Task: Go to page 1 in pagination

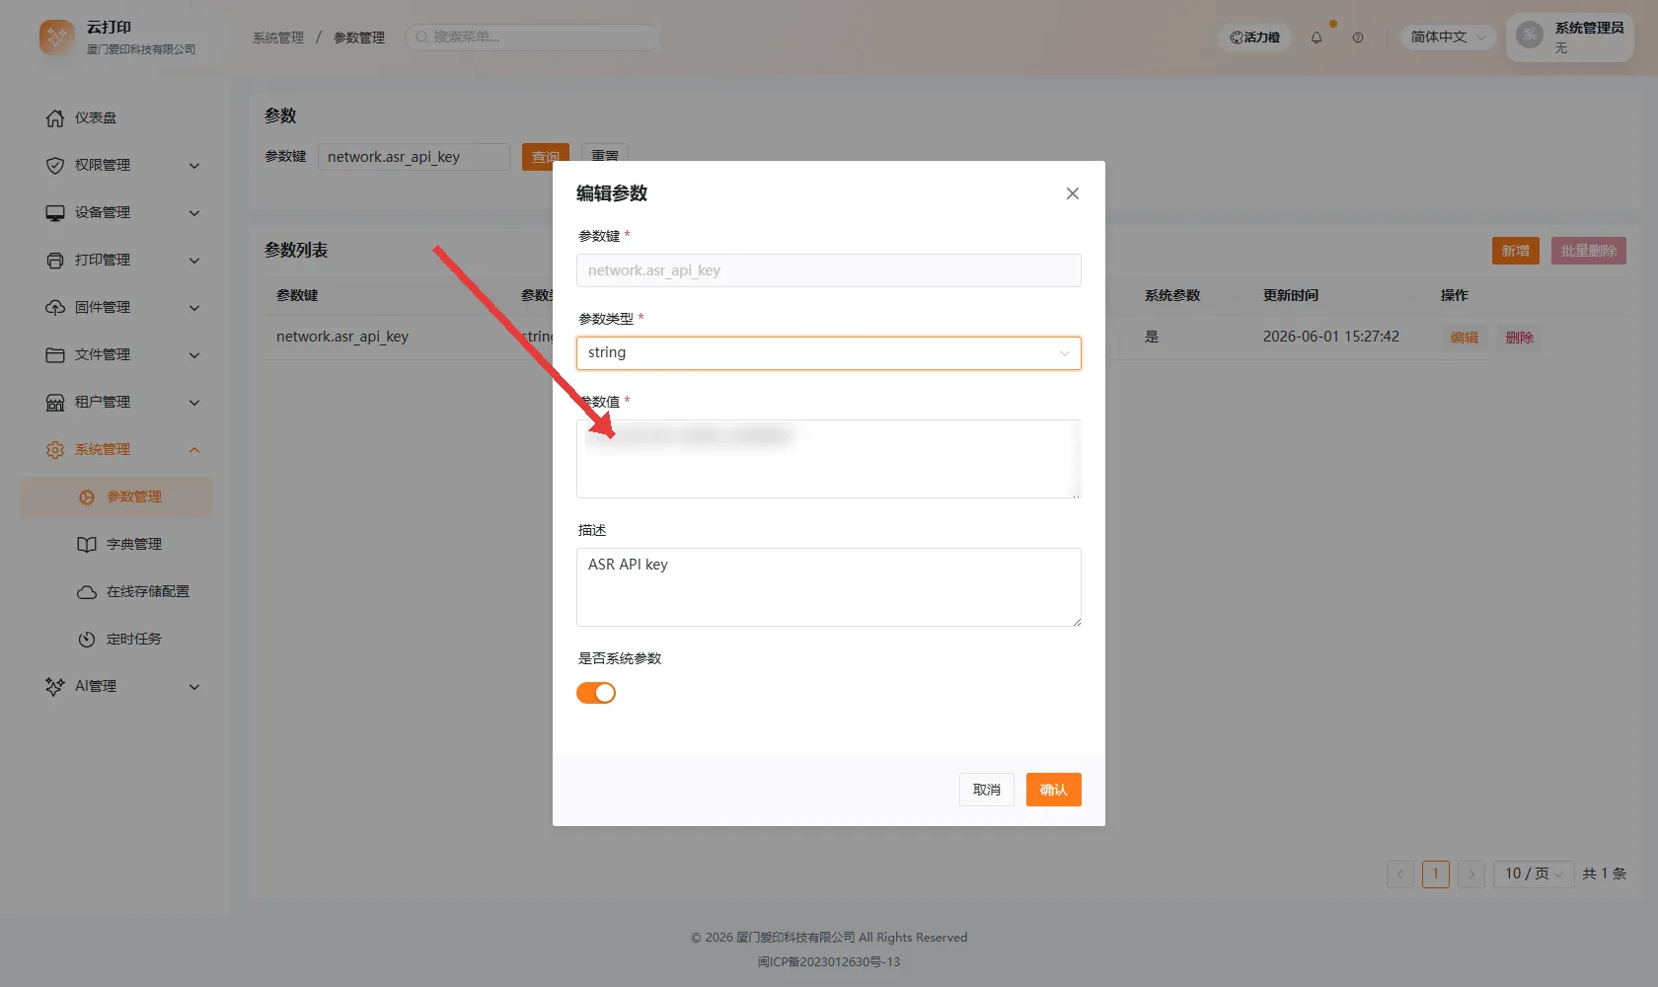Action: 1436,874
